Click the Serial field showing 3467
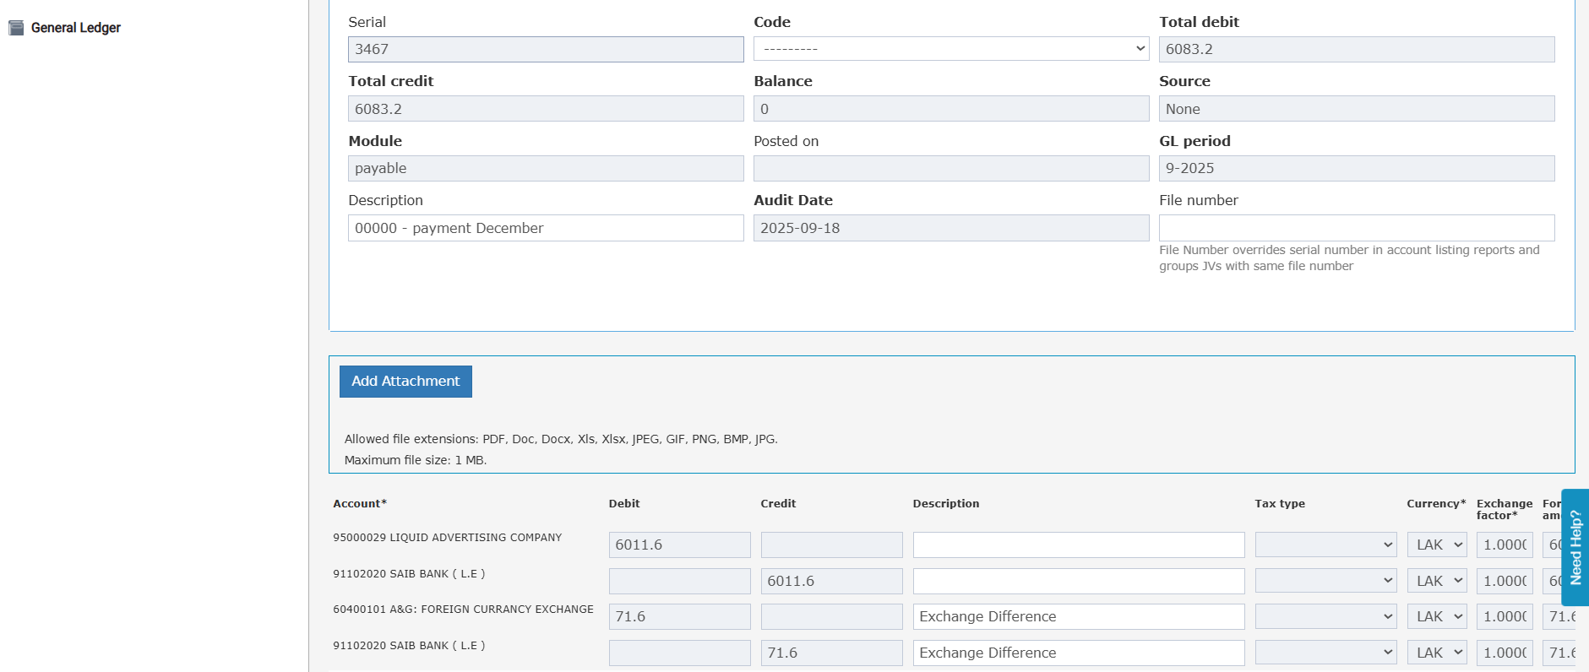The height and width of the screenshot is (672, 1589). (x=546, y=49)
